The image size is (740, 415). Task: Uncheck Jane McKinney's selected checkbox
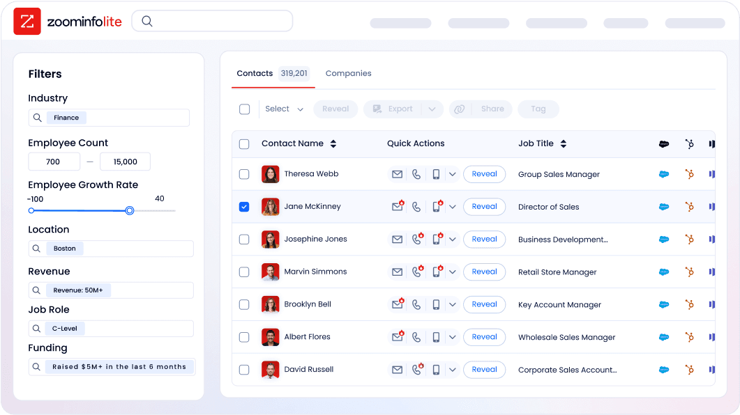[244, 207]
